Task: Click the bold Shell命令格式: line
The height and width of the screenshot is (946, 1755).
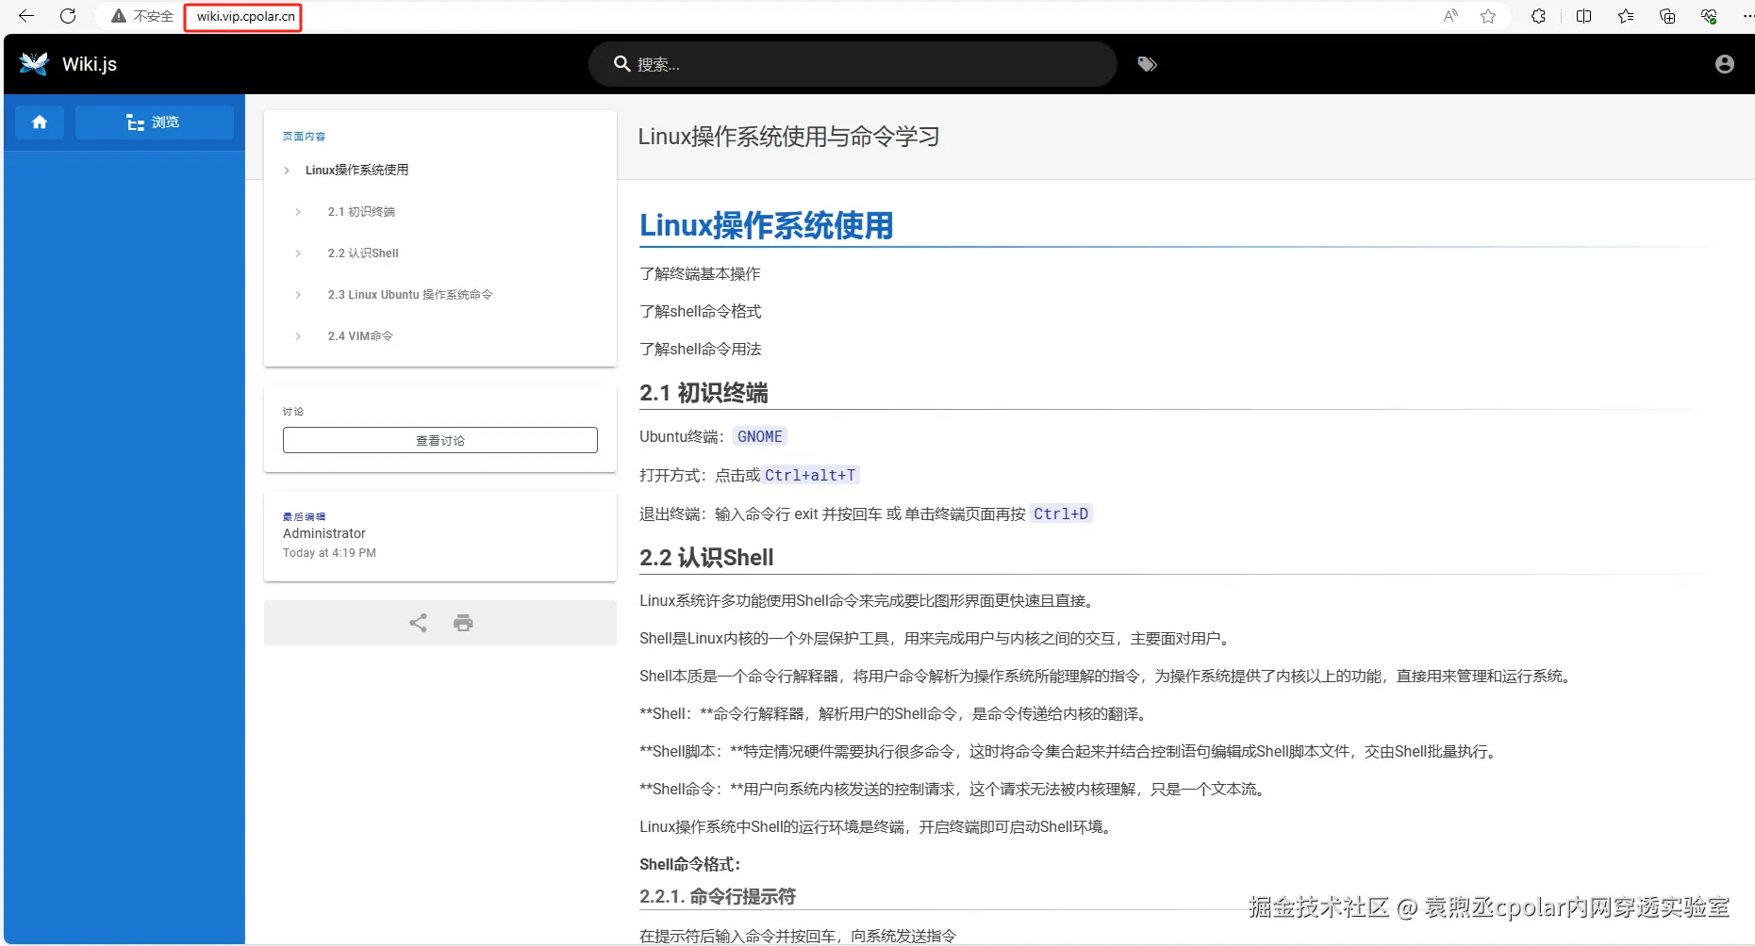Action: pos(690,865)
